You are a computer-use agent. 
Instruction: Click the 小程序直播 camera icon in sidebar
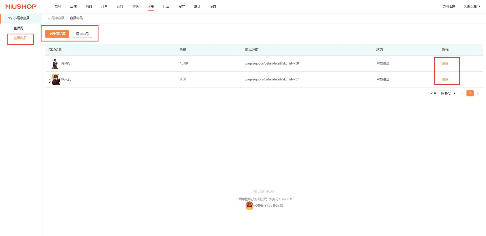(x=10, y=18)
